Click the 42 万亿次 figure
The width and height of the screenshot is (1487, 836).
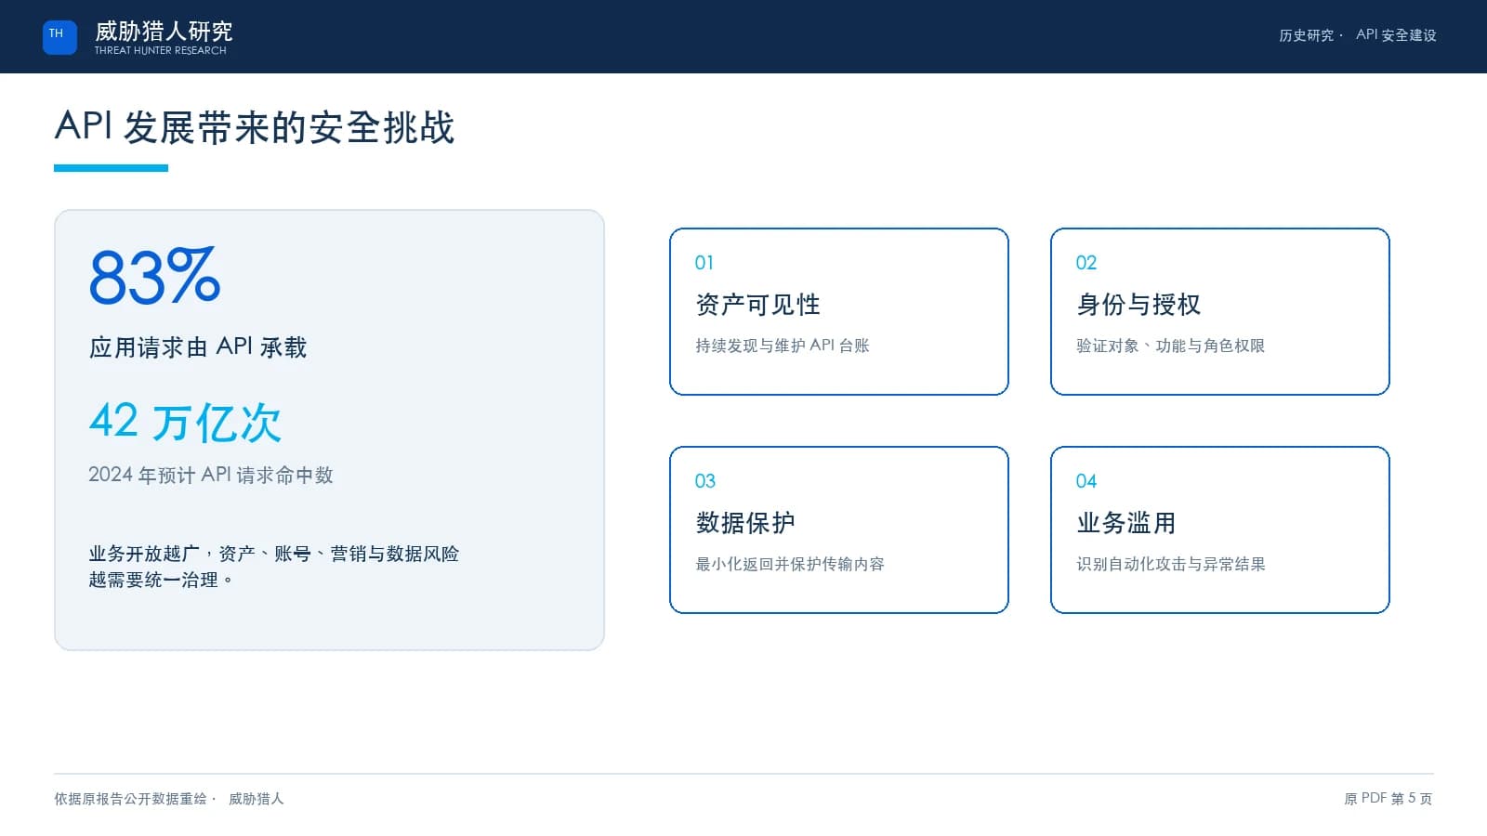185,423
